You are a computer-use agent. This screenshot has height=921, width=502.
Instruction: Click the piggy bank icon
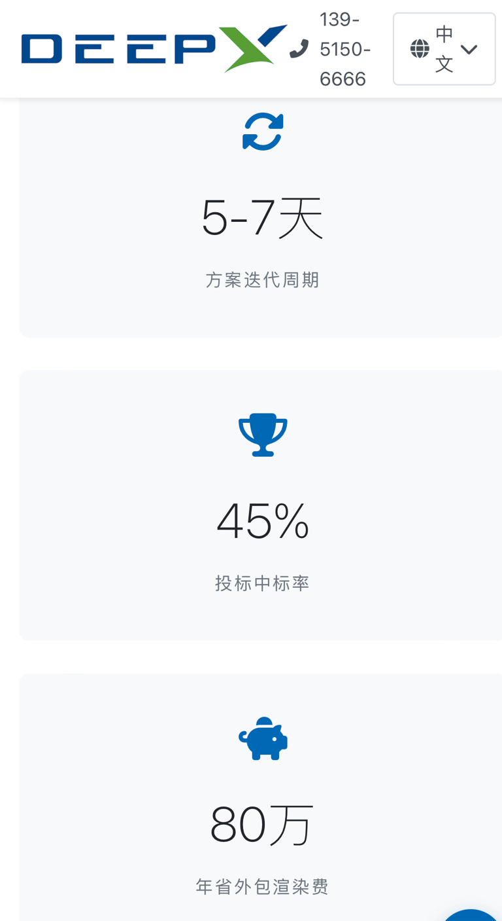tap(262, 738)
